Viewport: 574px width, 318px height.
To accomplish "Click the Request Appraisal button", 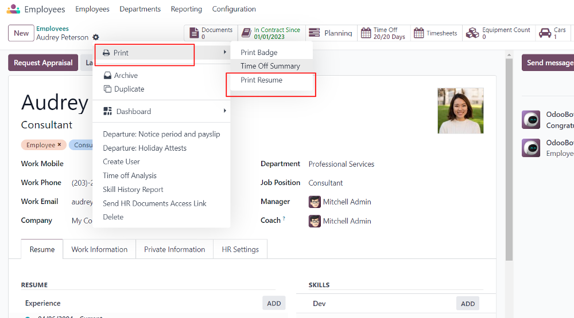I will click(x=43, y=63).
